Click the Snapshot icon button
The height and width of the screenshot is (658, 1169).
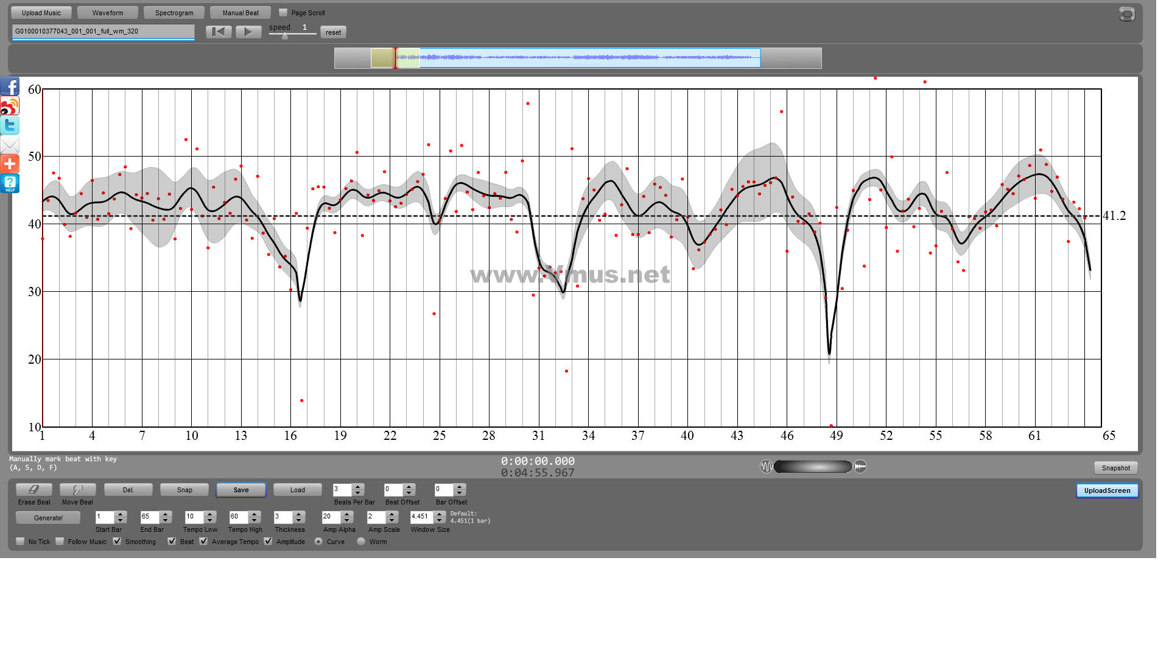1115,467
